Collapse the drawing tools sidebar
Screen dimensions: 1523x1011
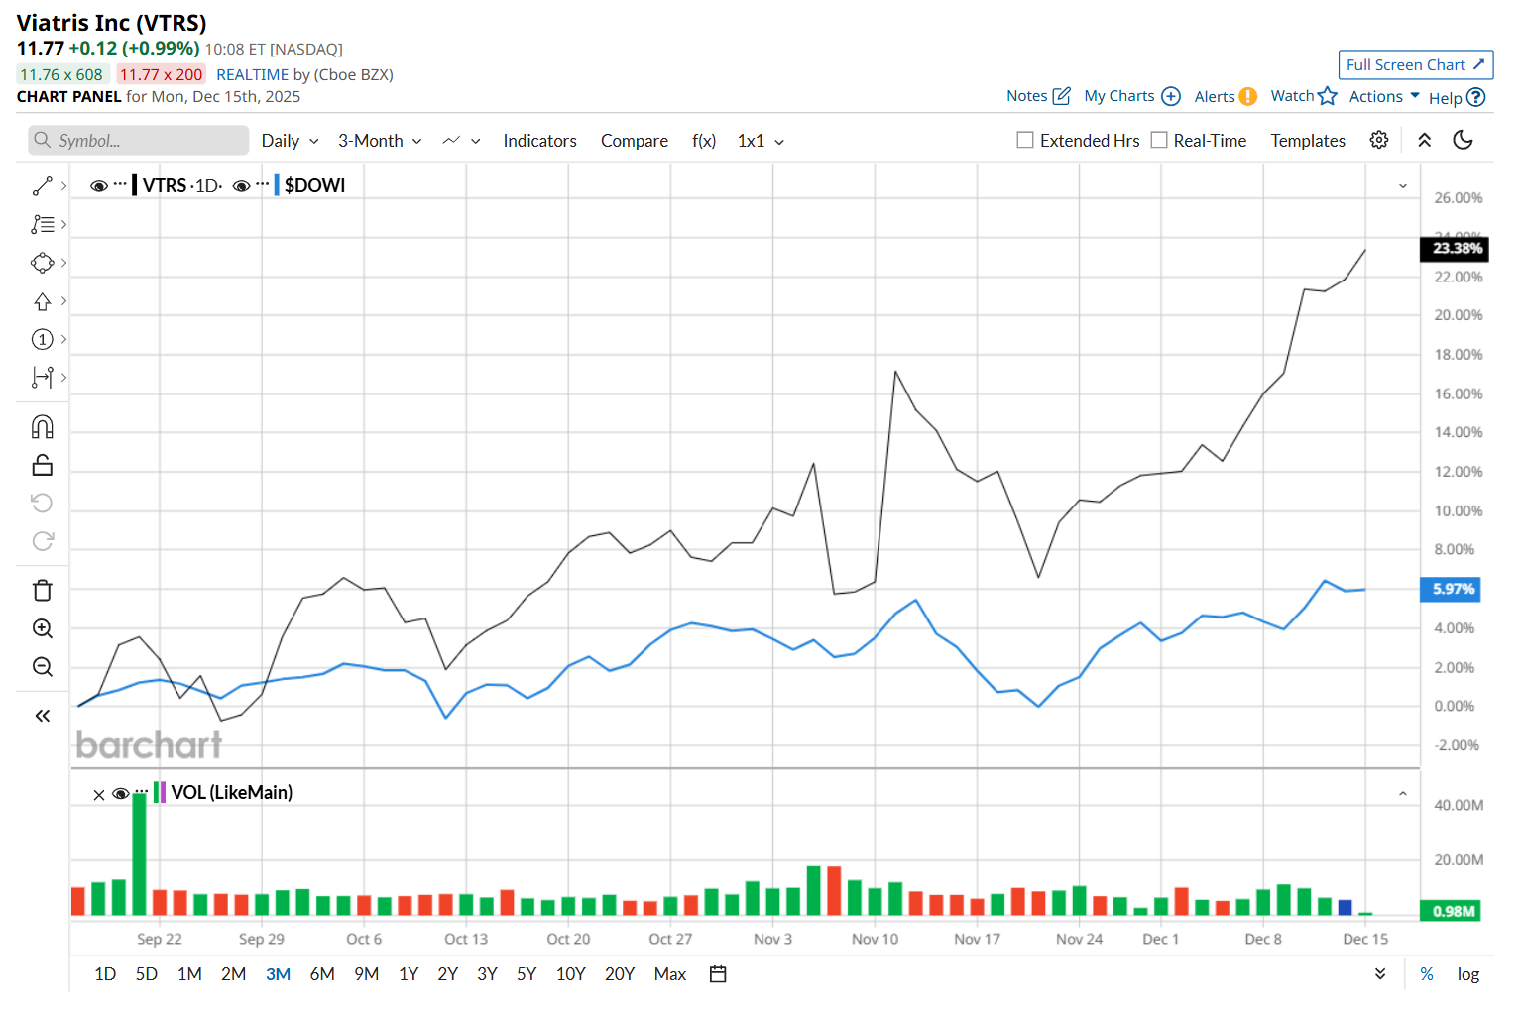click(x=42, y=716)
